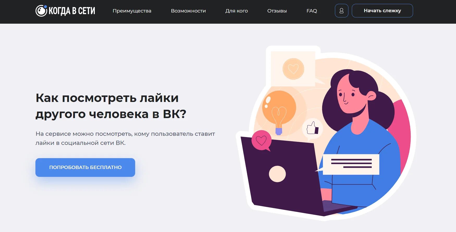Screen dimensions: 456x232
Task: Open the FAQ navigation link
Action: pyautogui.click(x=312, y=11)
